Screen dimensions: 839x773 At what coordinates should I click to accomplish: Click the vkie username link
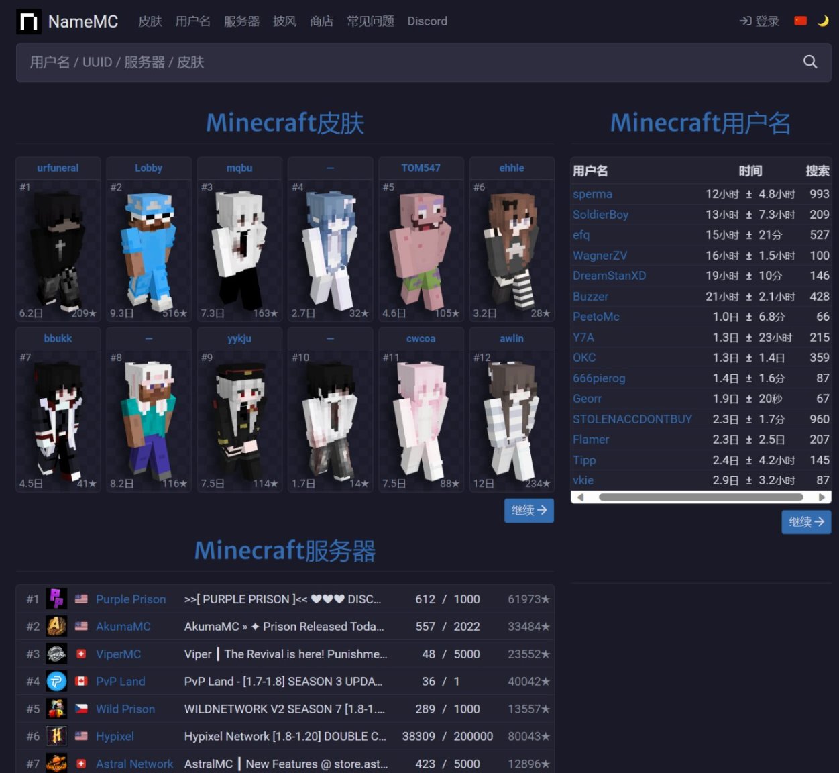point(583,480)
